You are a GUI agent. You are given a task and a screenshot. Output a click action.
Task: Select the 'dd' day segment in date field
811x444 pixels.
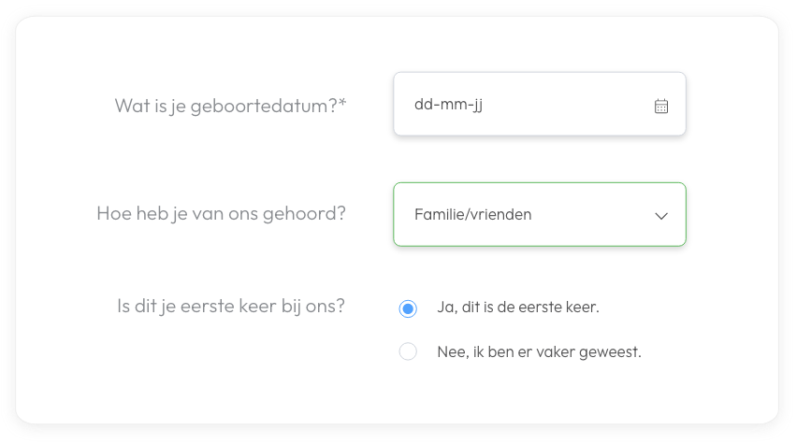[423, 105]
